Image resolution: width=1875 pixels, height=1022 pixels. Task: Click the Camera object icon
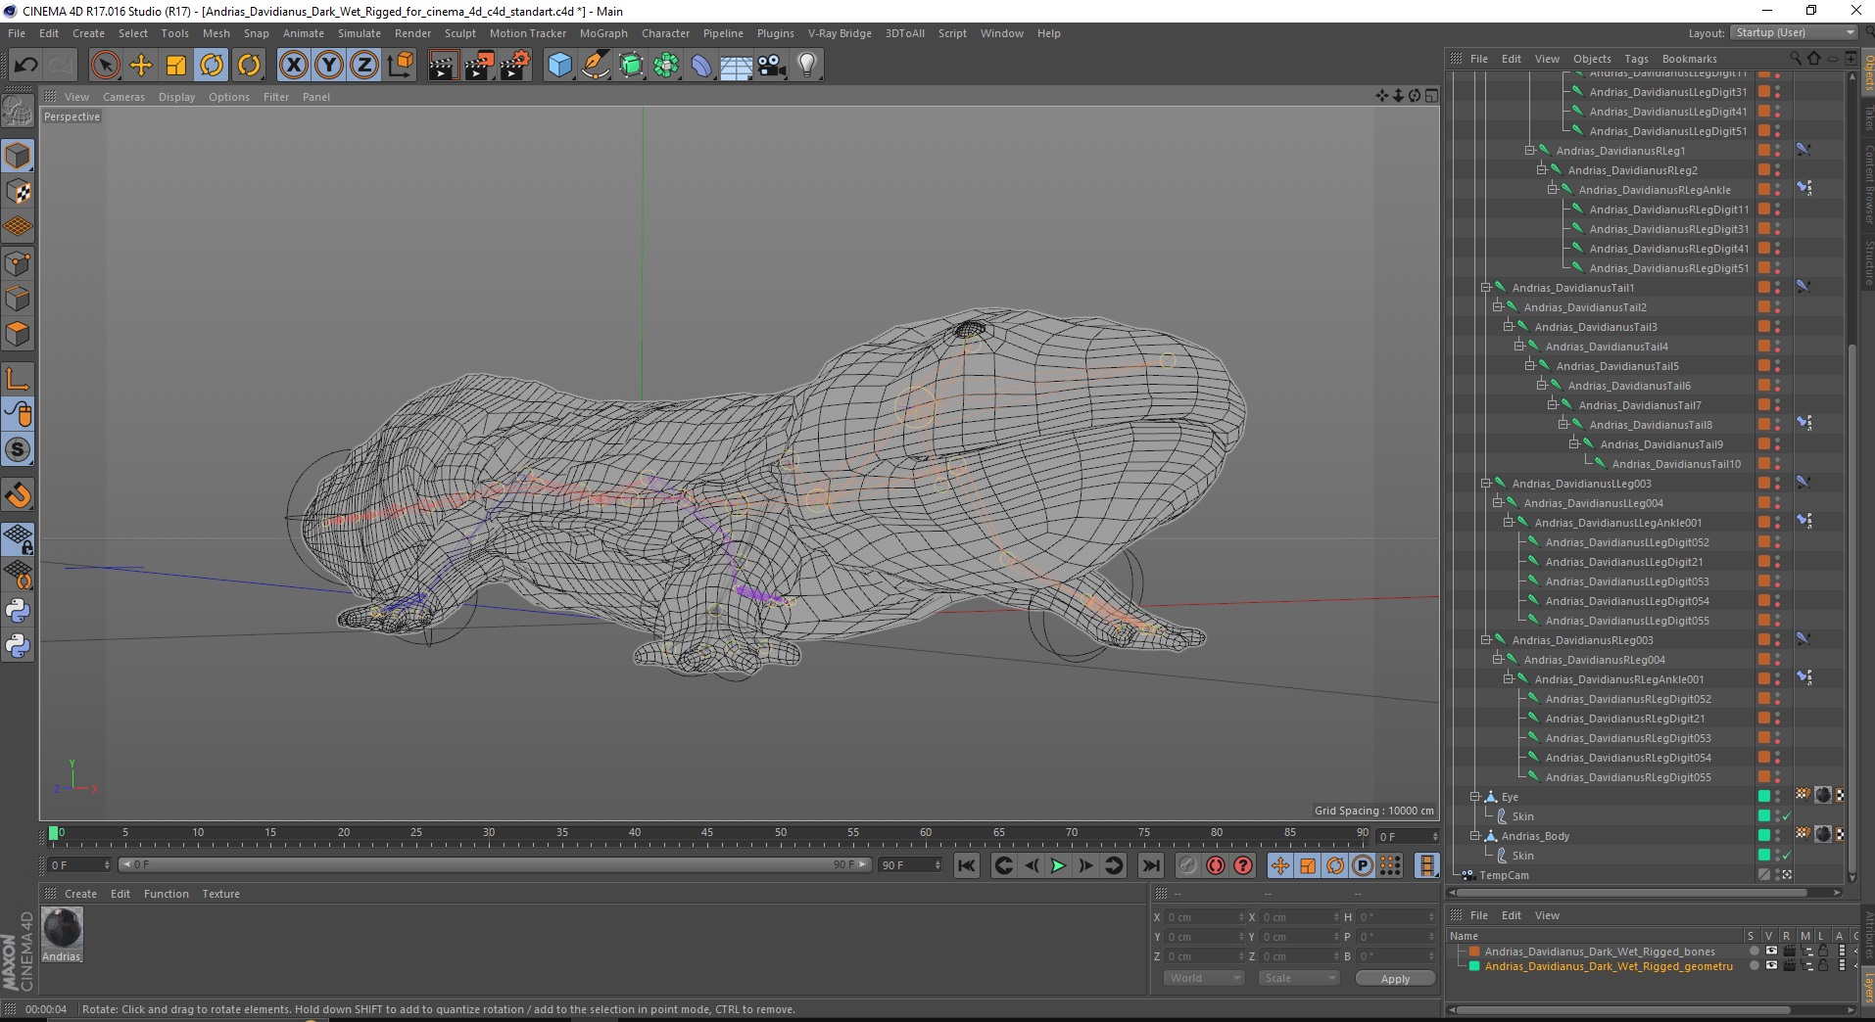[771, 66]
